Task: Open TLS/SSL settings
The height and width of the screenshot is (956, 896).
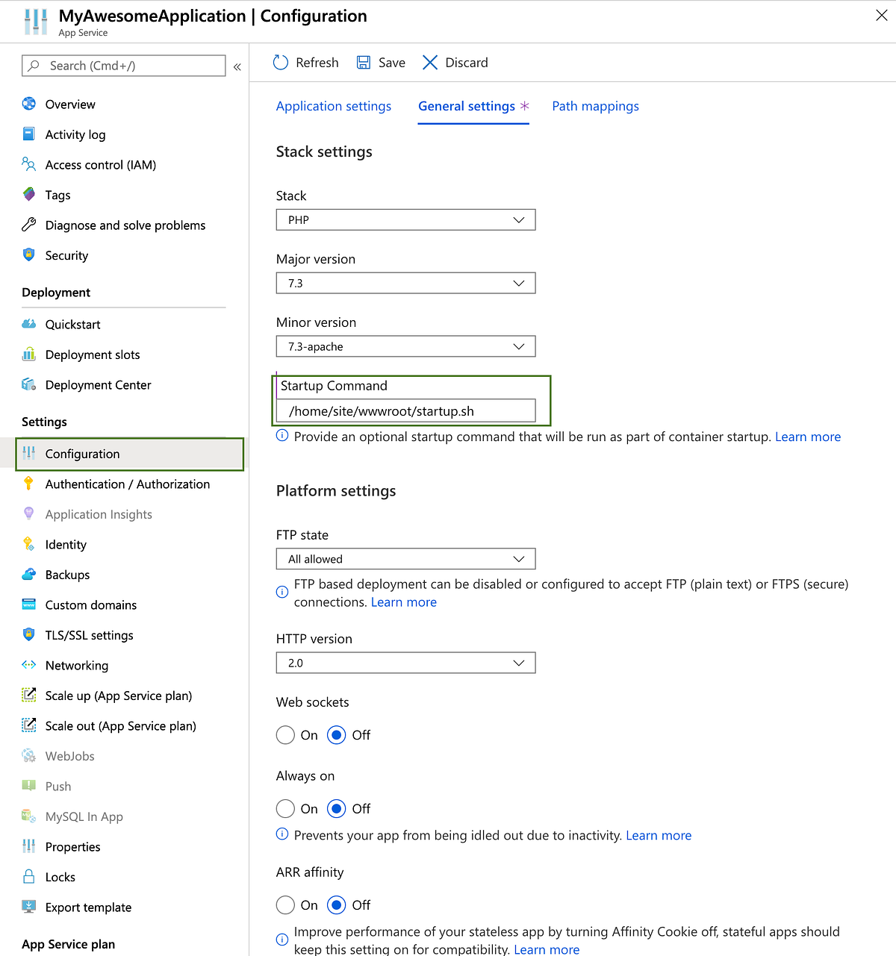Action: [89, 635]
